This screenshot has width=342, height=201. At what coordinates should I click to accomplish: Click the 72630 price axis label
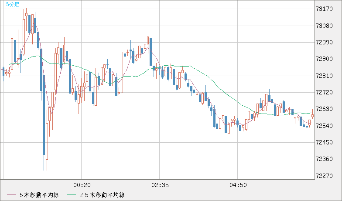coord(324,109)
